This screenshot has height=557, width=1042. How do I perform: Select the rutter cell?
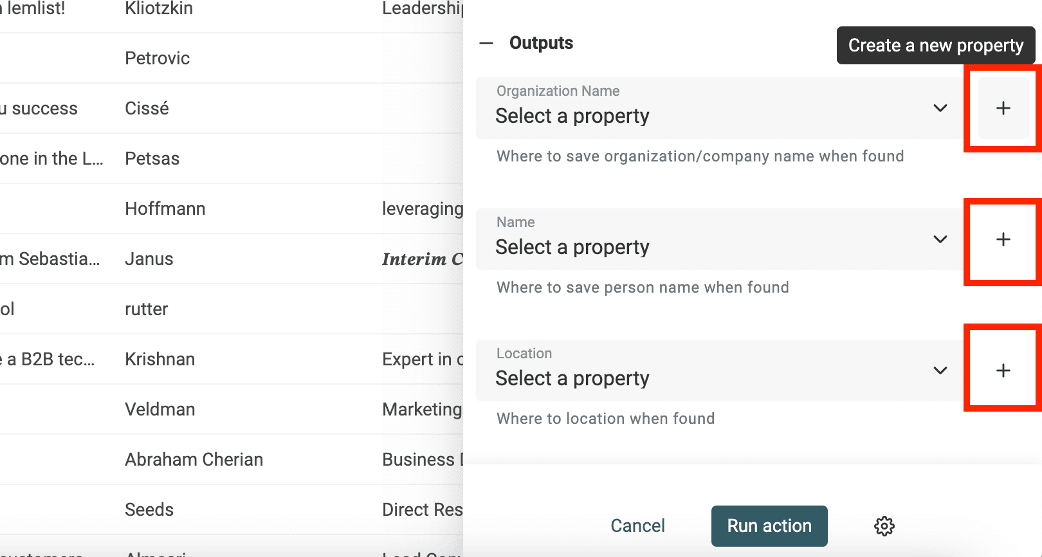pyautogui.click(x=147, y=309)
